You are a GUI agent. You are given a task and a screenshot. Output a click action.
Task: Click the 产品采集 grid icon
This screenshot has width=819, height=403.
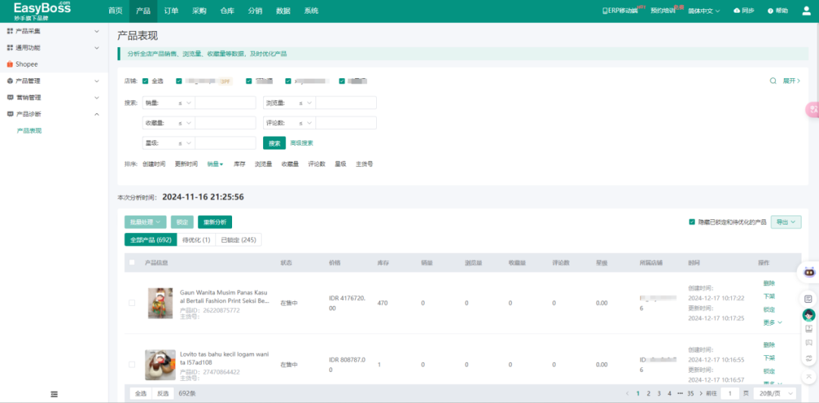click(9, 31)
